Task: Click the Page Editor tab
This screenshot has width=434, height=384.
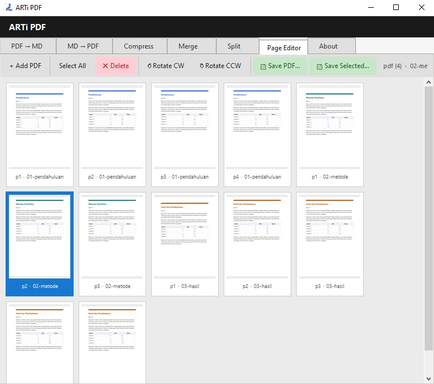Action: coord(284,47)
